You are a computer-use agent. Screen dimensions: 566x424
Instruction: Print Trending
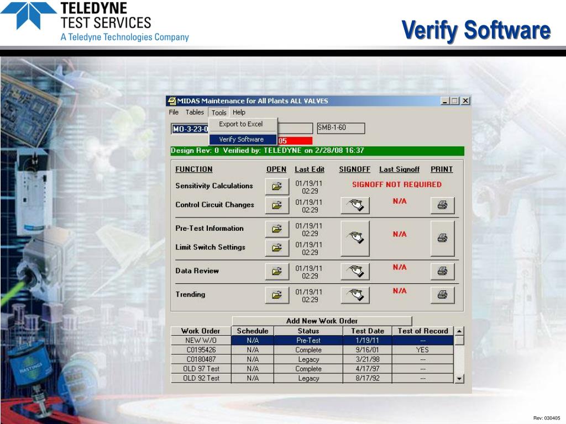[x=443, y=295]
